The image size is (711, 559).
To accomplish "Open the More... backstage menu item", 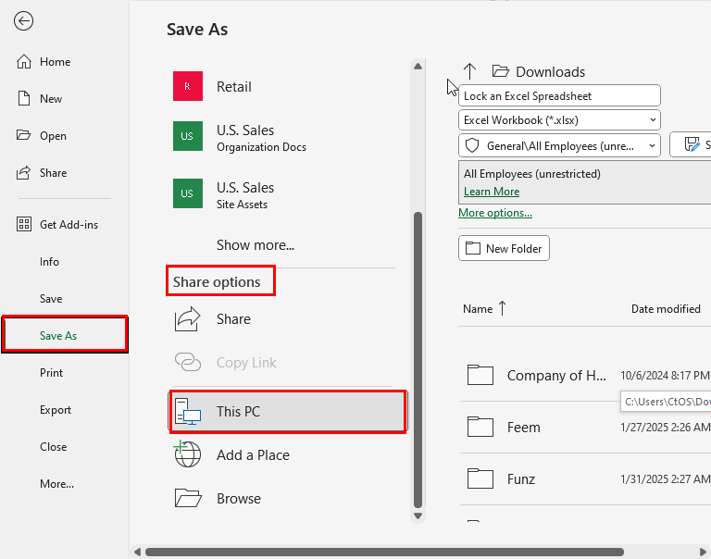I will (x=56, y=484).
